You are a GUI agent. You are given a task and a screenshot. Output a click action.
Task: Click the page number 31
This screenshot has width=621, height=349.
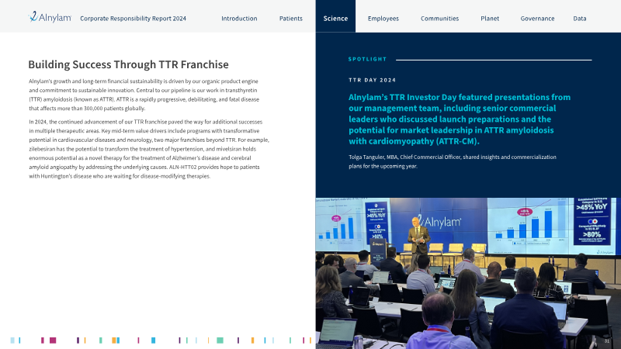pos(607,341)
